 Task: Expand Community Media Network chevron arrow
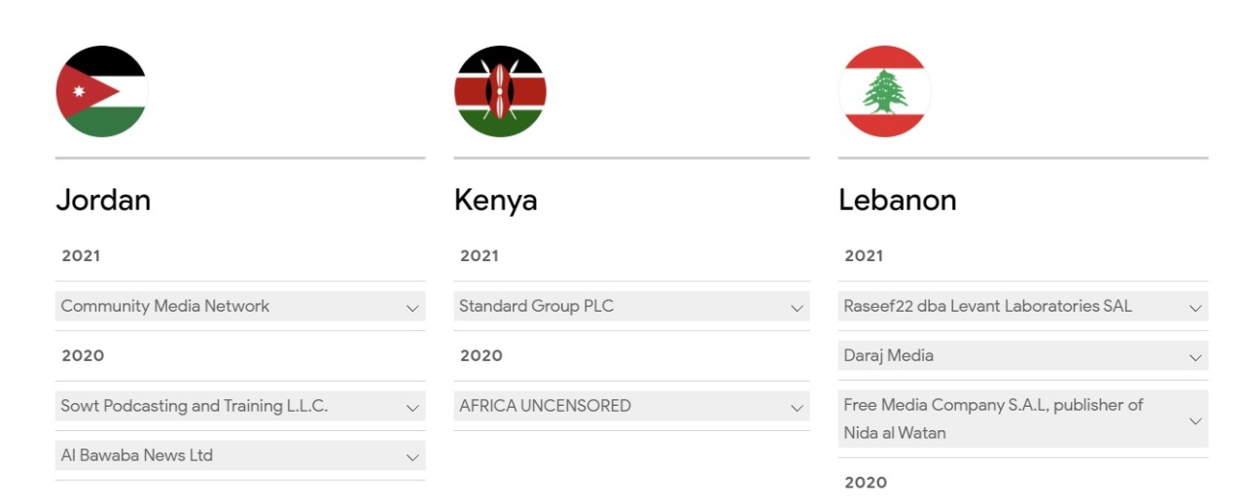412,308
